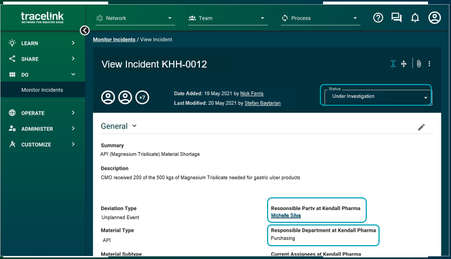Screen dimensions: 451x259
Task: Click the Customize compass icon
Action: [12, 144]
